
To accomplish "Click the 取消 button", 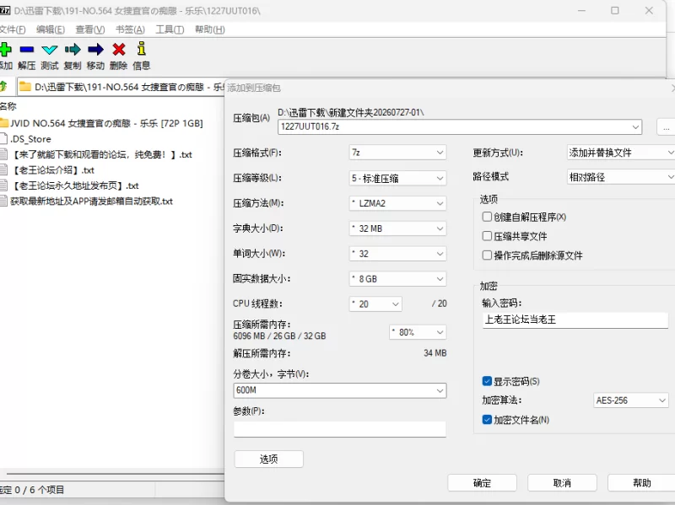I will (562, 482).
